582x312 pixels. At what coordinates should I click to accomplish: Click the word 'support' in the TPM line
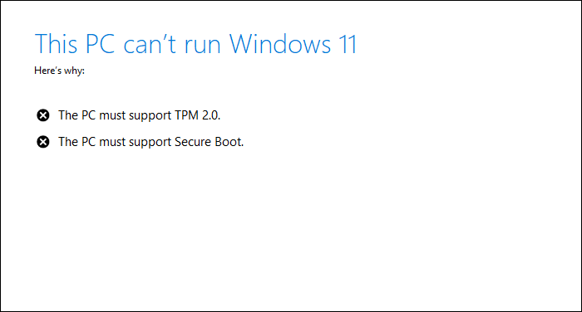coord(150,116)
